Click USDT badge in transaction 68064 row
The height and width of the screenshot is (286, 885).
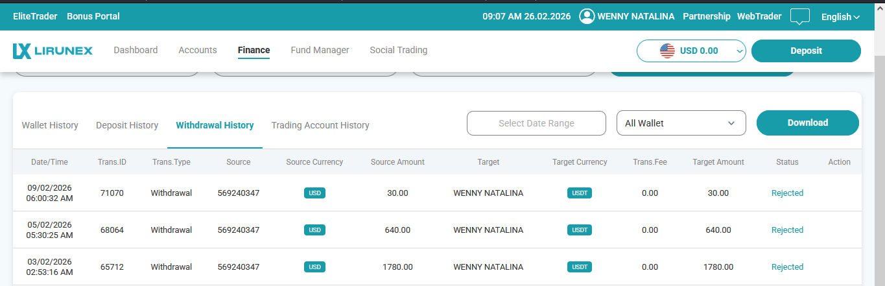click(x=580, y=230)
